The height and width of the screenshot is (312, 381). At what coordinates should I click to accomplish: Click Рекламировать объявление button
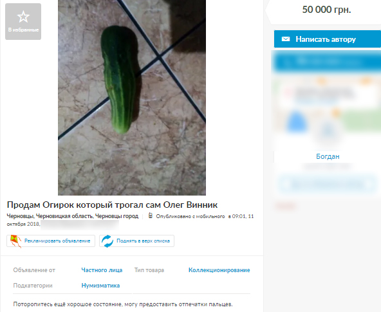[x=51, y=241]
